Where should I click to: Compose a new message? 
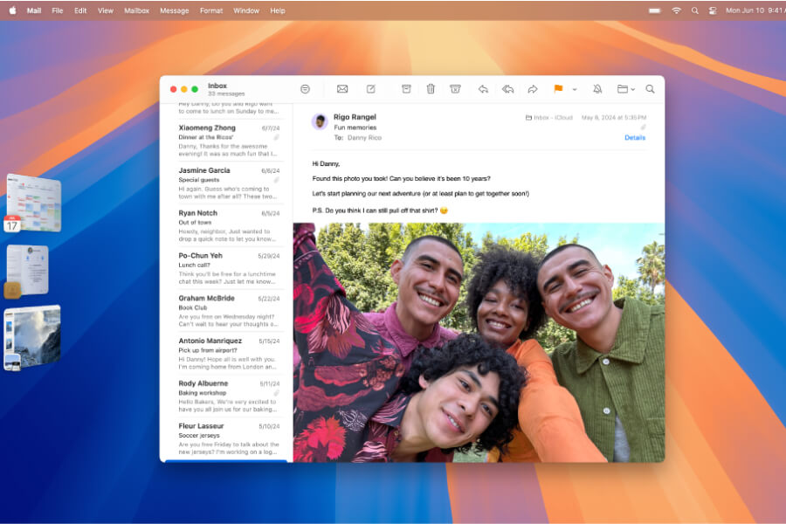click(370, 89)
